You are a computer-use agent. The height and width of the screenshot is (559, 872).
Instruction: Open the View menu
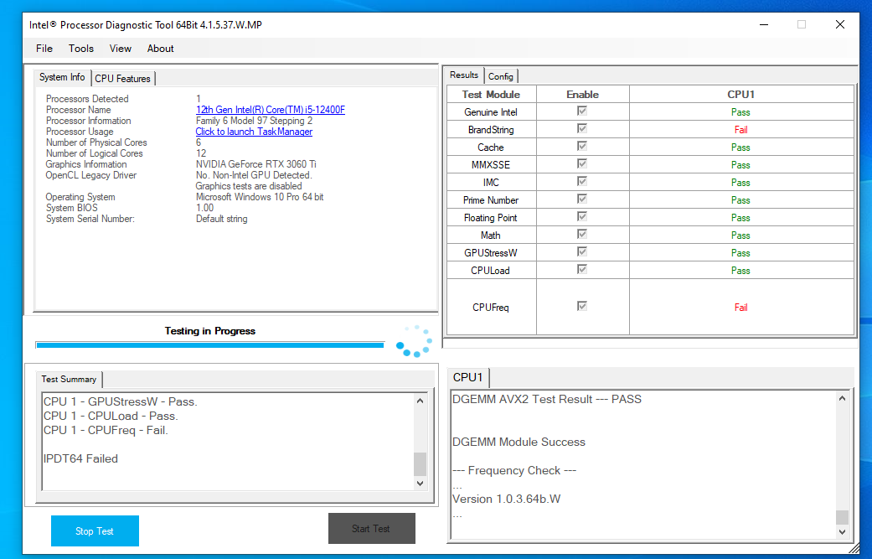pyautogui.click(x=120, y=49)
